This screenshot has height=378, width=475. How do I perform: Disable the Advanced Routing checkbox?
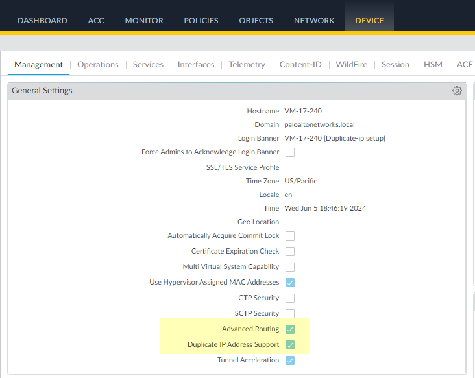[290, 329]
